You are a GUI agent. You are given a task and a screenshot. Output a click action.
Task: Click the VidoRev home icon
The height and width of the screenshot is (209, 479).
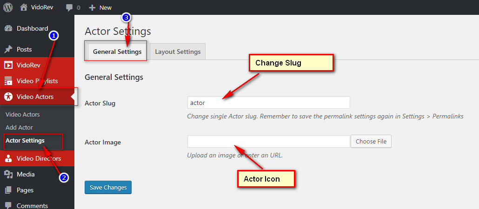tap(24, 7)
